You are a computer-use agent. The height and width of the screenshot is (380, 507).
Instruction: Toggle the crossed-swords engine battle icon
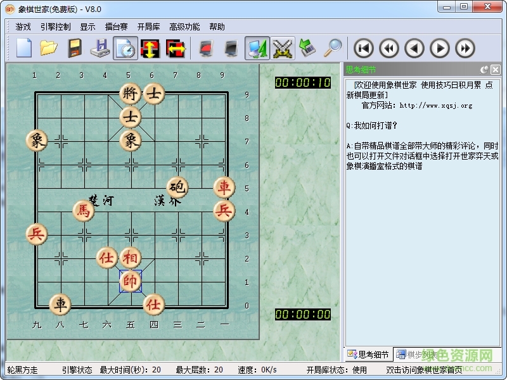click(x=283, y=49)
